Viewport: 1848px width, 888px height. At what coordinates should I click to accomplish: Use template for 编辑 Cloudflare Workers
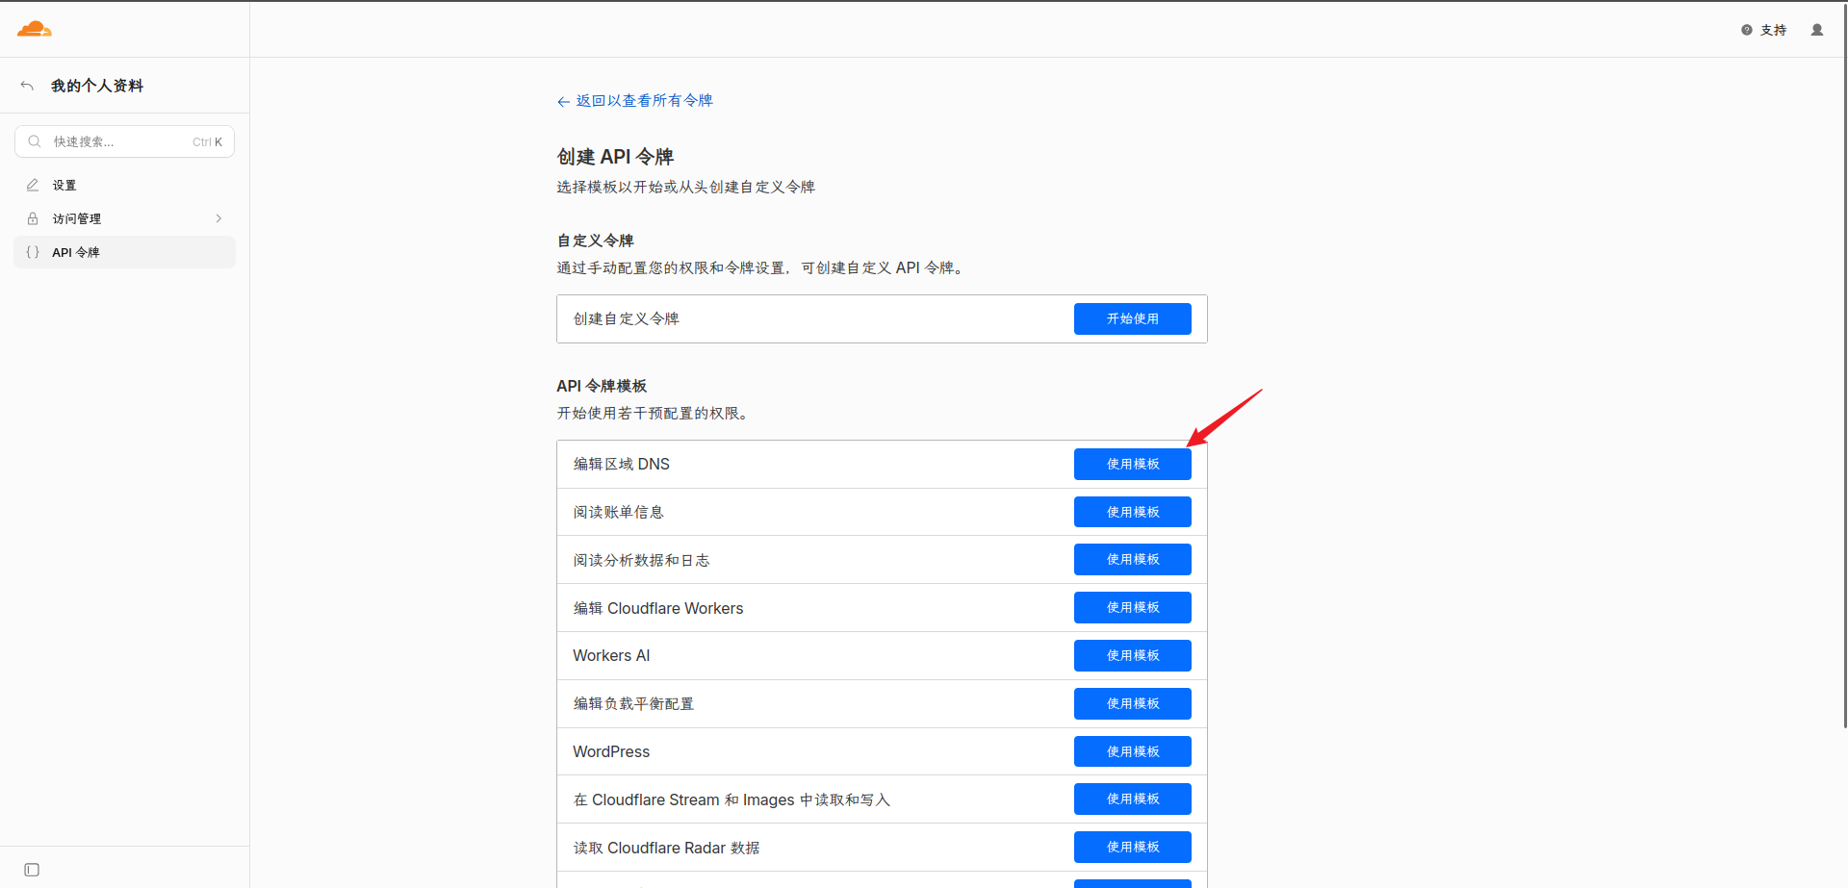click(1132, 607)
